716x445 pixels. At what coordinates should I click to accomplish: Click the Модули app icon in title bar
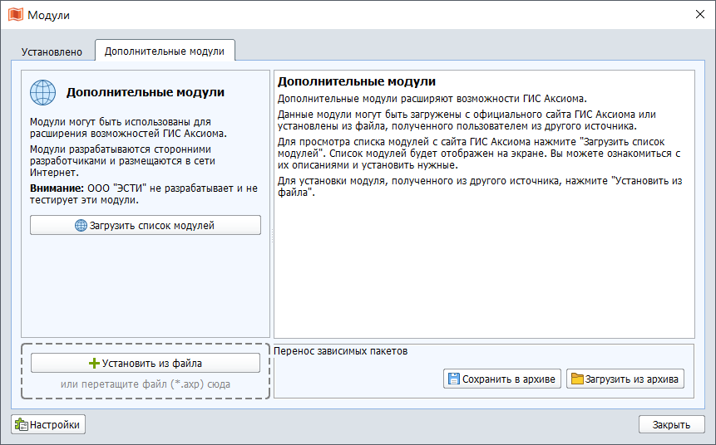pyautogui.click(x=15, y=15)
